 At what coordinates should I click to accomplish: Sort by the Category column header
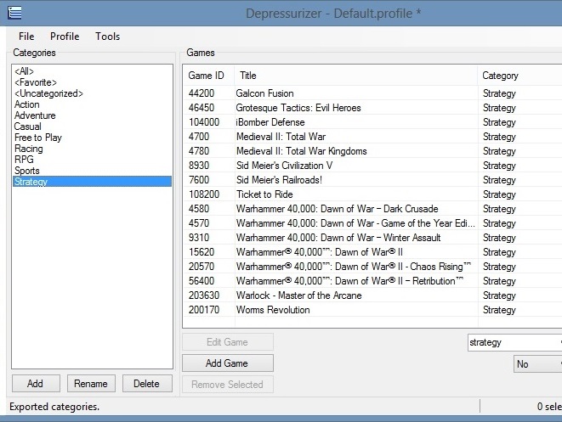[520, 76]
